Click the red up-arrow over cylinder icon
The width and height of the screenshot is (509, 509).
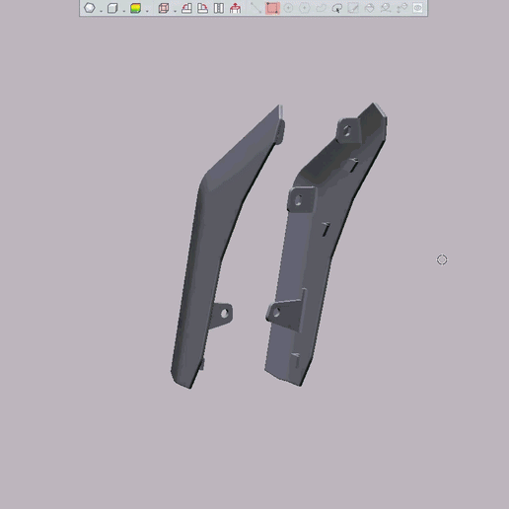tap(235, 8)
